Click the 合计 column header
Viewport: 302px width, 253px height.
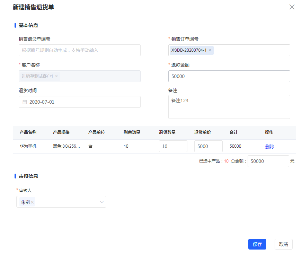point(234,132)
